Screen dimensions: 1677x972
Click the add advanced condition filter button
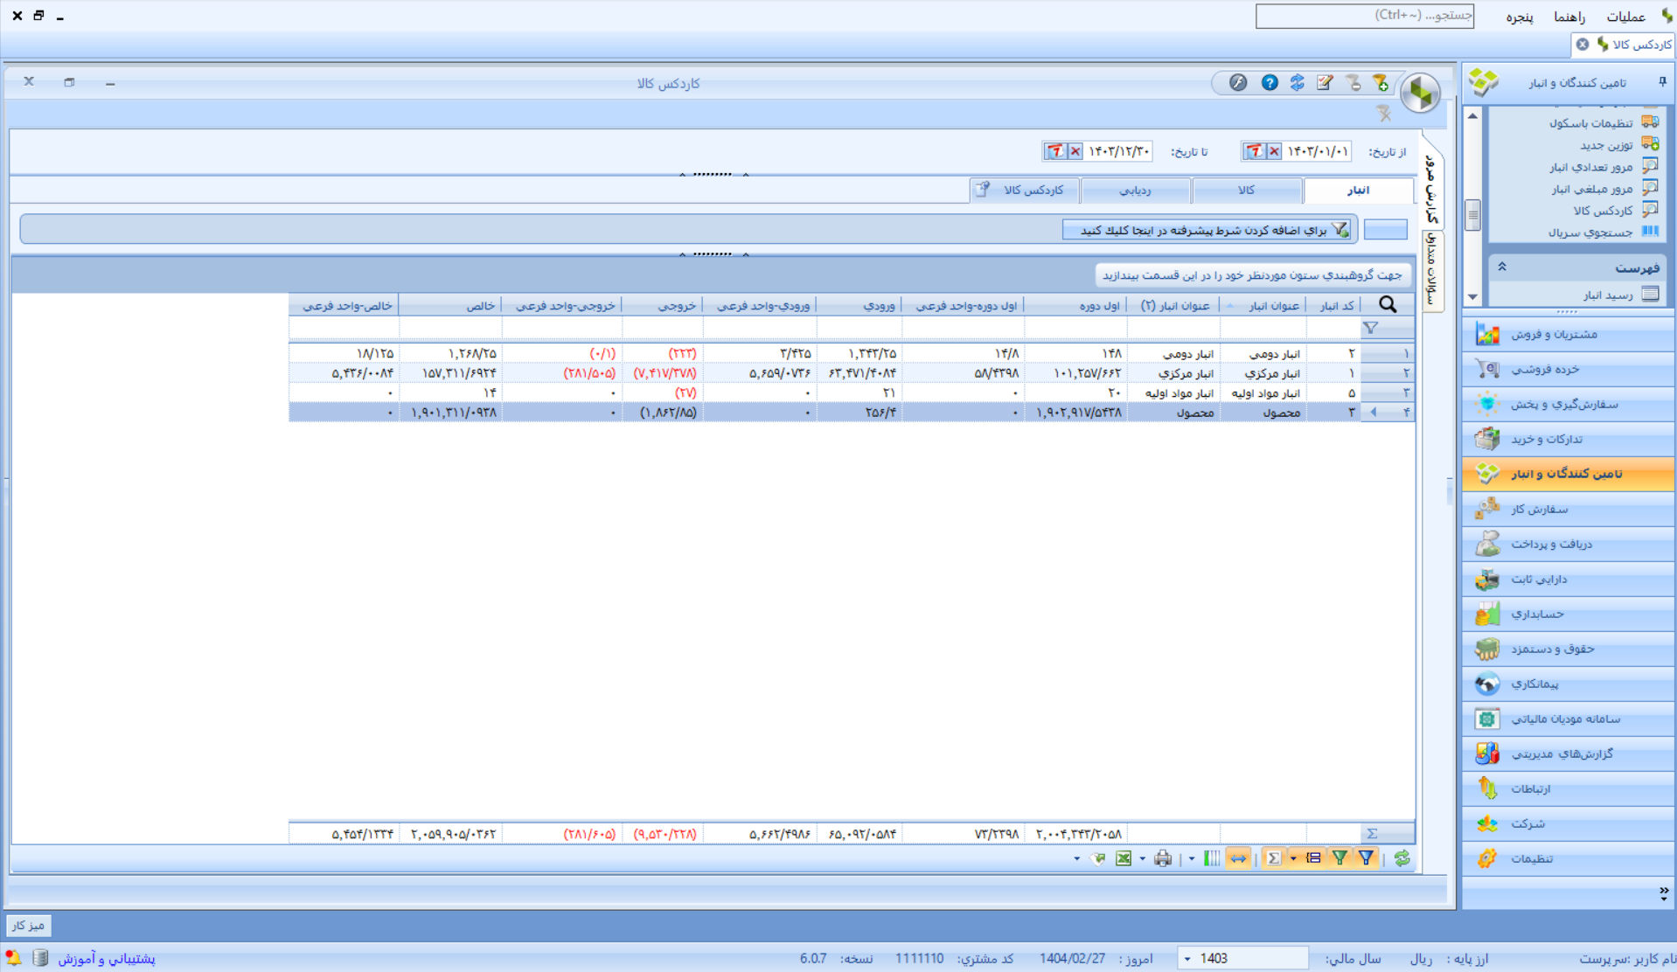(1207, 230)
